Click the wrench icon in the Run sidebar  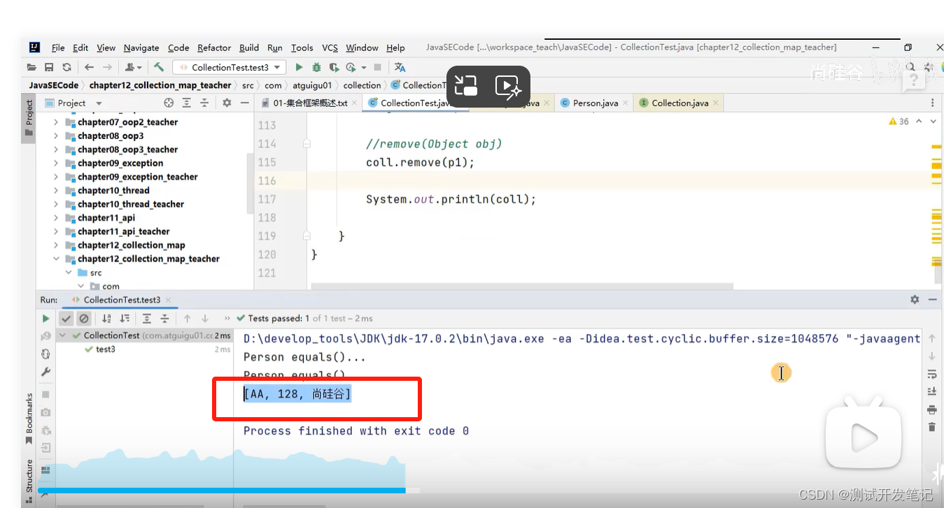point(46,372)
